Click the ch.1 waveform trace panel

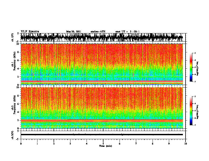tap(102, 37)
